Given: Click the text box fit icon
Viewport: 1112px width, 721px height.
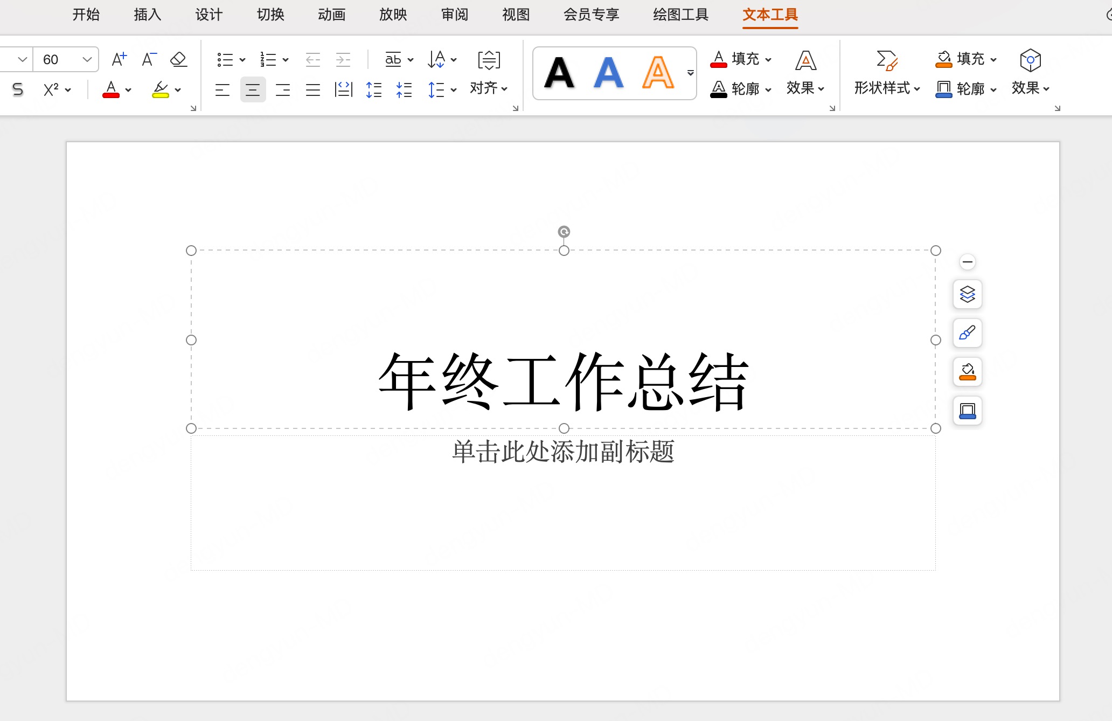Looking at the screenshot, I should point(489,59).
